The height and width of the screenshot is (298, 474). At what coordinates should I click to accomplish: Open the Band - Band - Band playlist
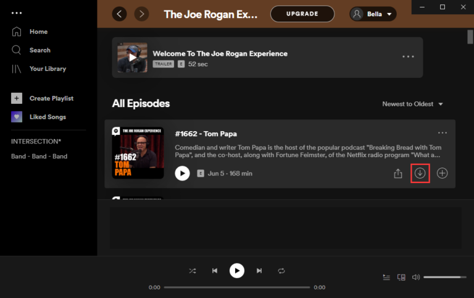click(x=39, y=156)
